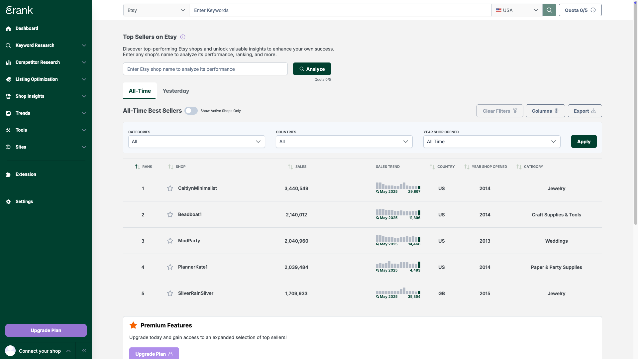The width and height of the screenshot is (638, 359).
Task: Open Dashboard from the sidebar
Action: click(27, 29)
